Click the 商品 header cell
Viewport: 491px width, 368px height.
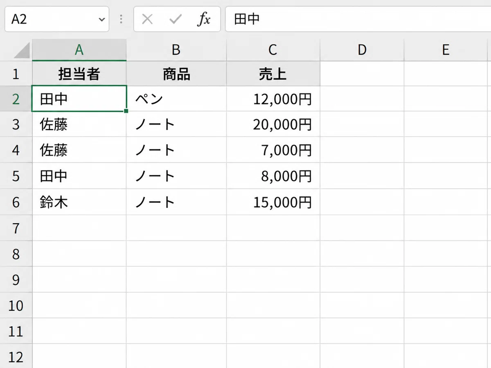tap(176, 74)
